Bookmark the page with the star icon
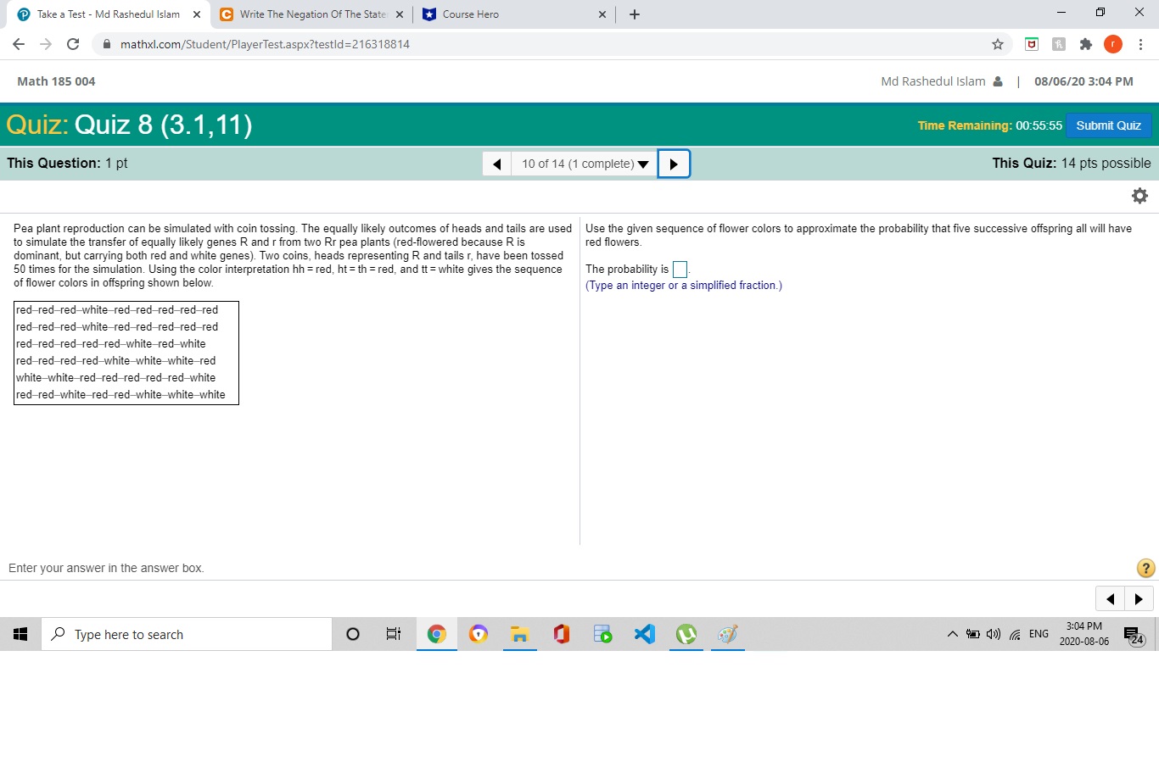 (998, 44)
